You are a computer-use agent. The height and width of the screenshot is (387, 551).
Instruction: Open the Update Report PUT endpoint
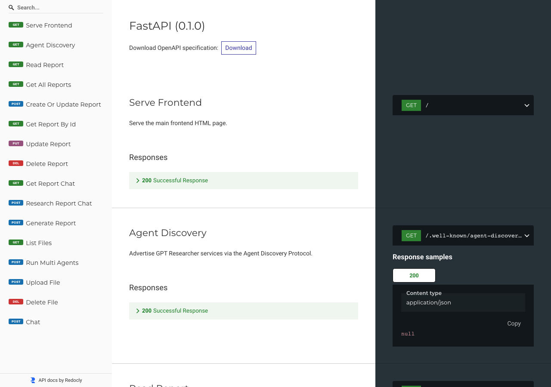(56, 144)
